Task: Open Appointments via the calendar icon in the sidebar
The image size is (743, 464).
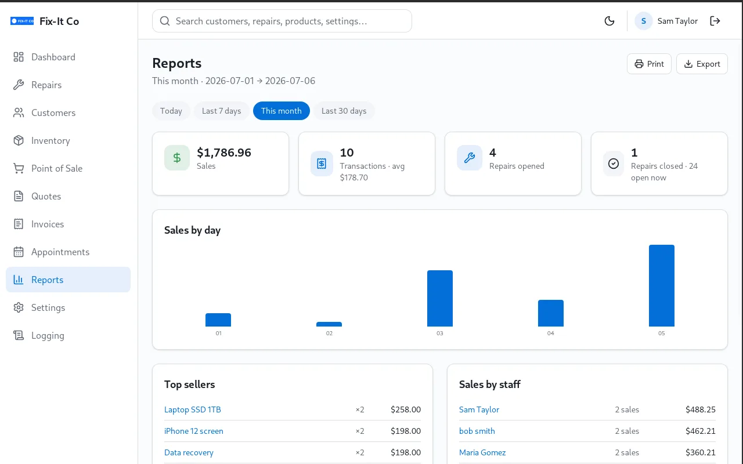Action: tap(19, 252)
